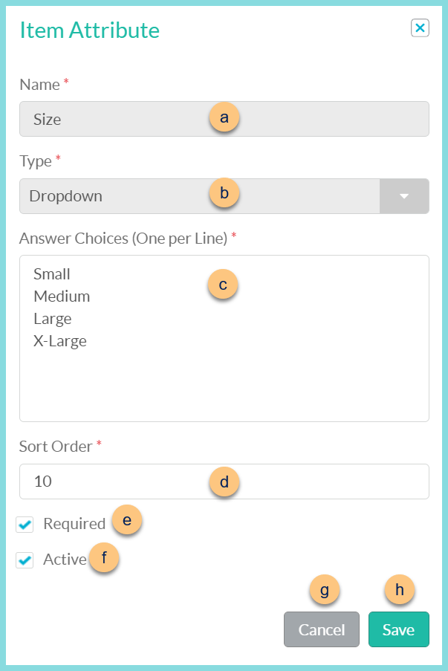Toggle the Required option off
The width and height of the screenshot is (448, 671).
[25, 524]
